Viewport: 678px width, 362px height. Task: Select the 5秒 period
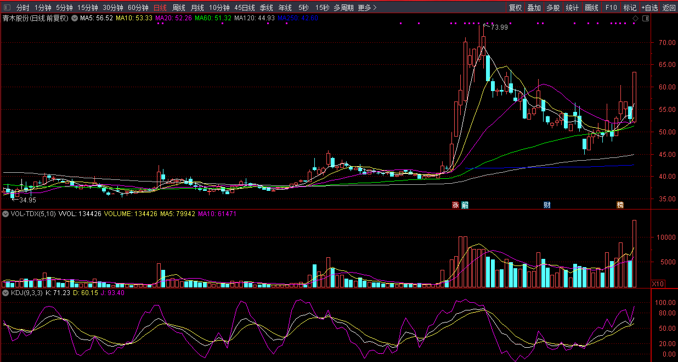point(303,8)
